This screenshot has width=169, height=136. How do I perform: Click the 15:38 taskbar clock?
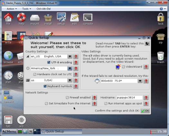pyautogui.click(x=162, y=132)
